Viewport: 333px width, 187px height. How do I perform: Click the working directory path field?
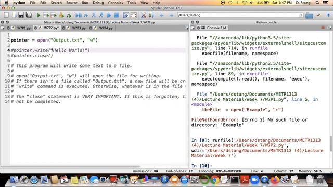click(238, 15)
